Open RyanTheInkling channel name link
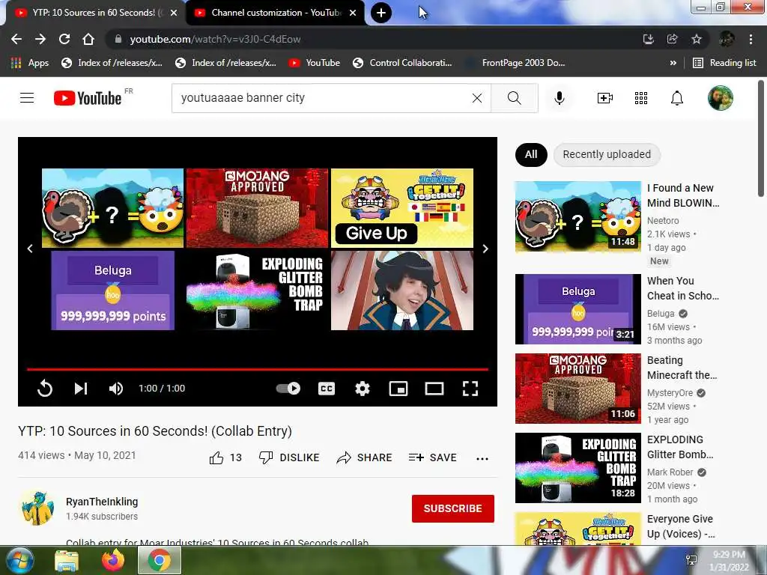The image size is (767, 575). click(102, 502)
